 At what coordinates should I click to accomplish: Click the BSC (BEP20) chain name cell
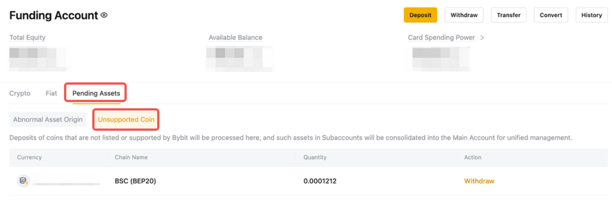[x=135, y=181]
